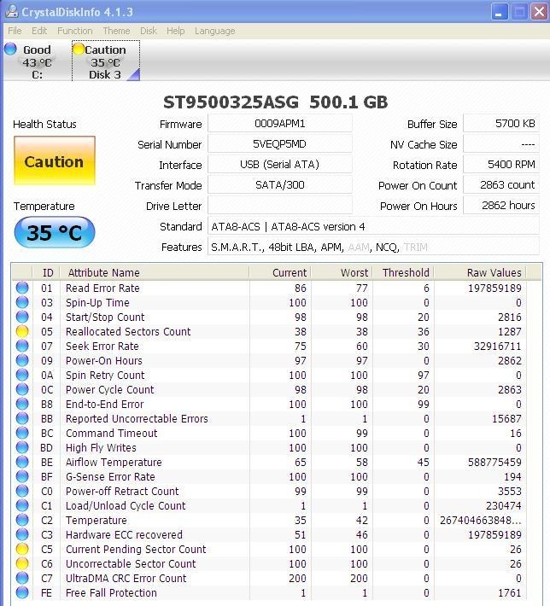Click the blue status icon for Start/Stop Count
The image size is (550, 606).
[x=22, y=317]
